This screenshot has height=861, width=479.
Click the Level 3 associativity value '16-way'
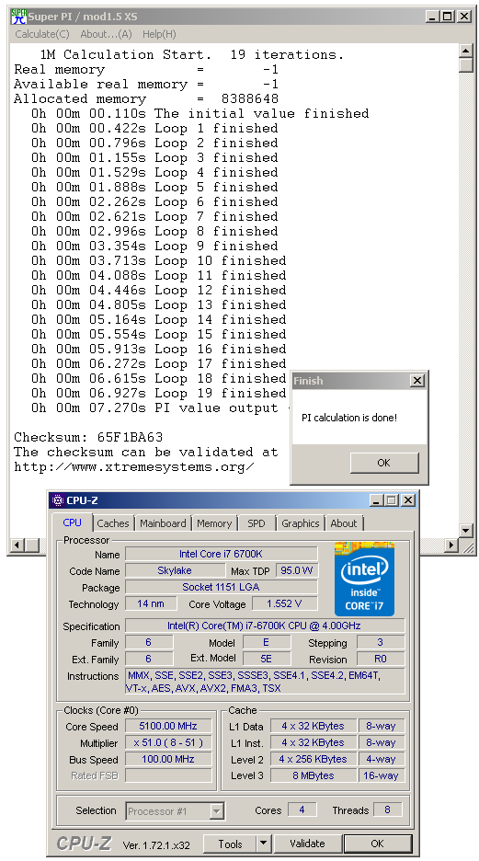pyautogui.click(x=382, y=775)
